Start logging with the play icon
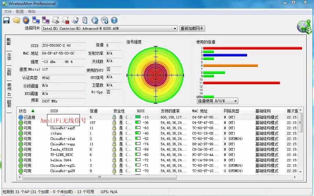The image size is (314, 196). [x=56, y=20]
